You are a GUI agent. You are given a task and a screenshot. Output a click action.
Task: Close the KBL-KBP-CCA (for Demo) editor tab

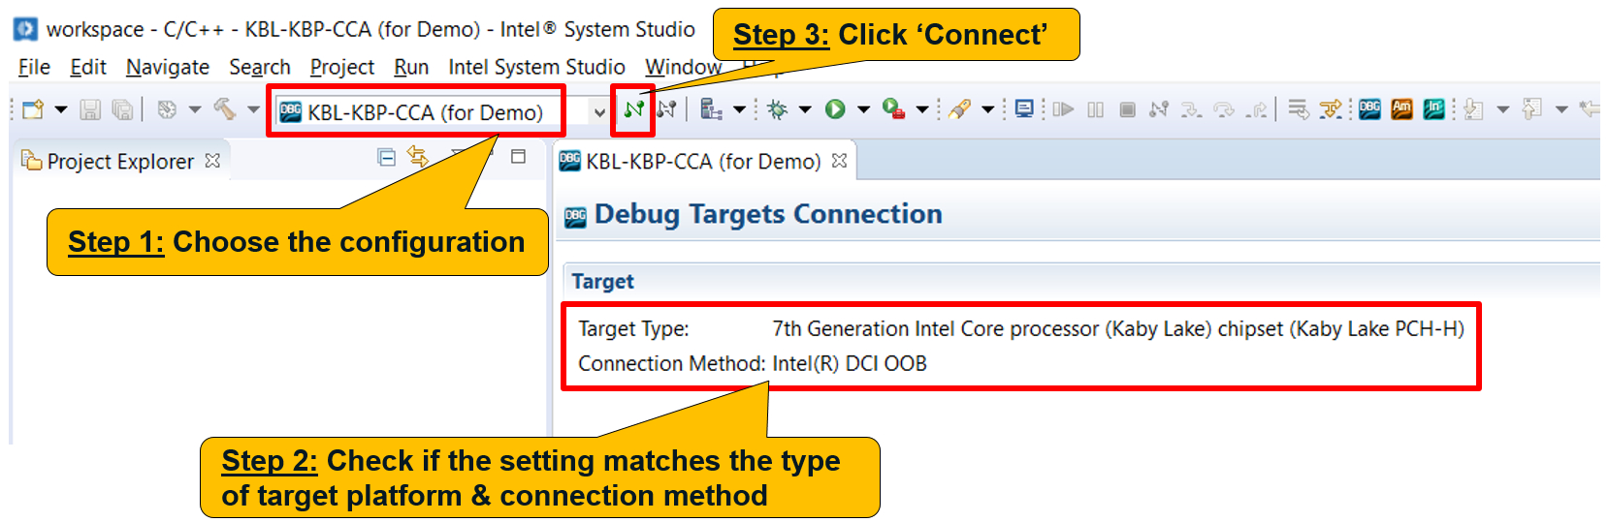tap(839, 161)
